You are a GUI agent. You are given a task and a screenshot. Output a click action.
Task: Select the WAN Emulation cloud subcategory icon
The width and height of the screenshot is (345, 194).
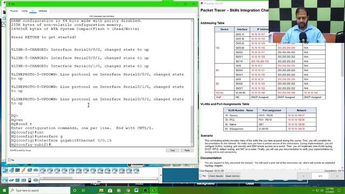(36, 180)
